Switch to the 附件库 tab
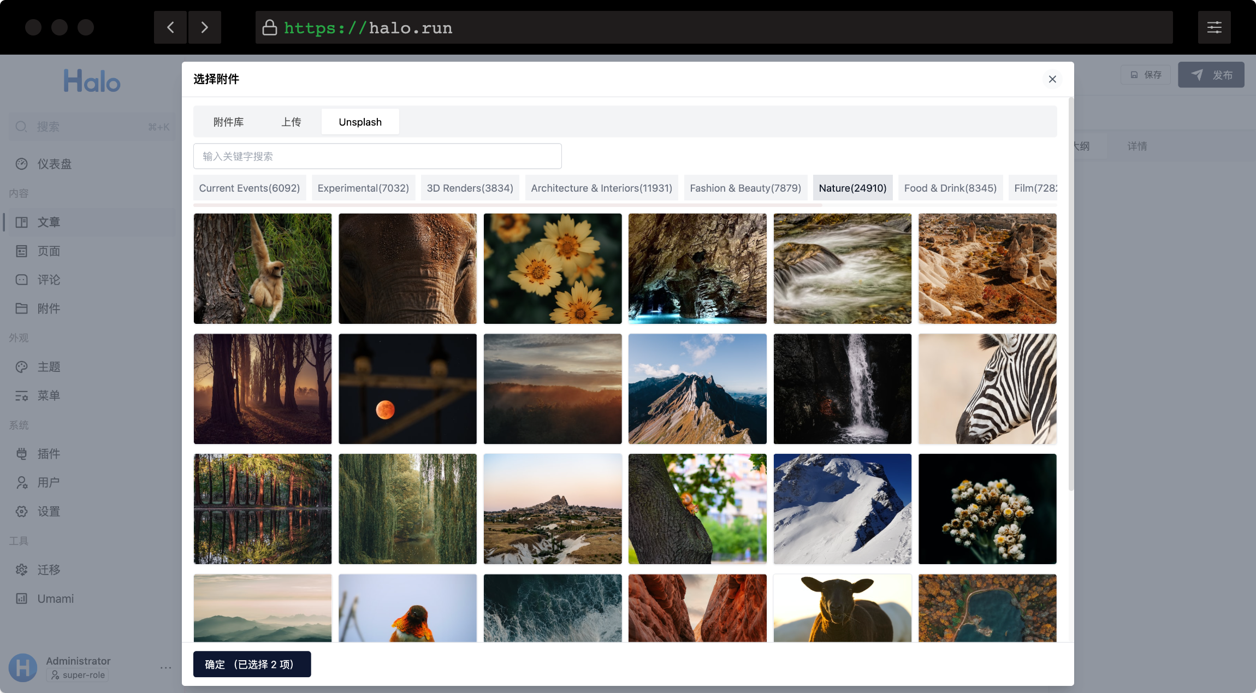Image resolution: width=1256 pixels, height=693 pixels. (x=228, y=122)
